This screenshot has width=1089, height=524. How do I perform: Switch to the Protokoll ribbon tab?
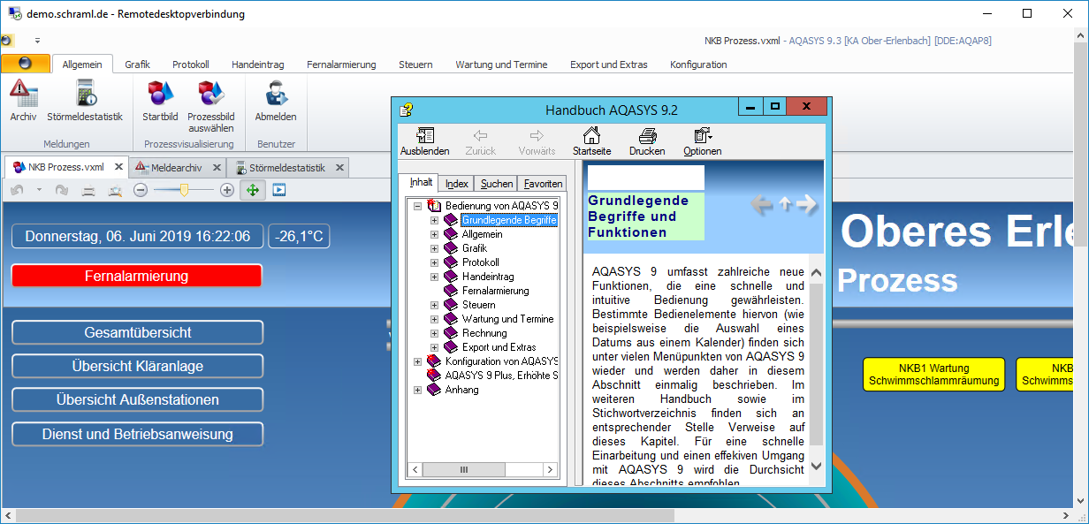click(x=191, y=65)
